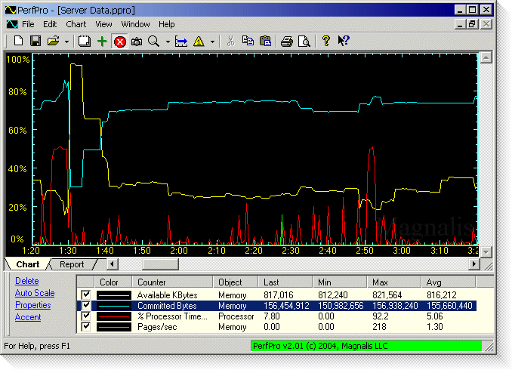Click the PerfPro document icon in menu bar
This screenshot has width=512, height=370.
pos(12,24)
